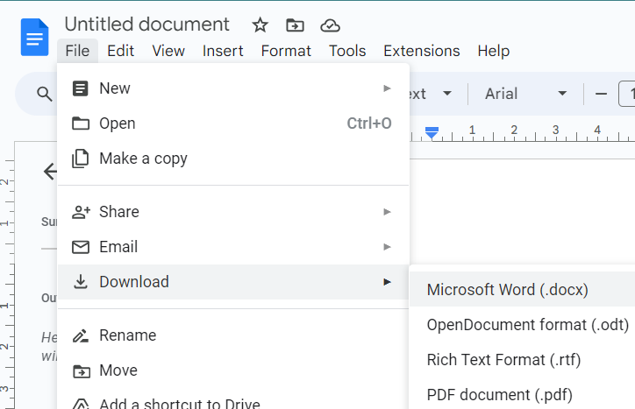Open the Edit menu
The image size is (635, 409).
(120, 51)
